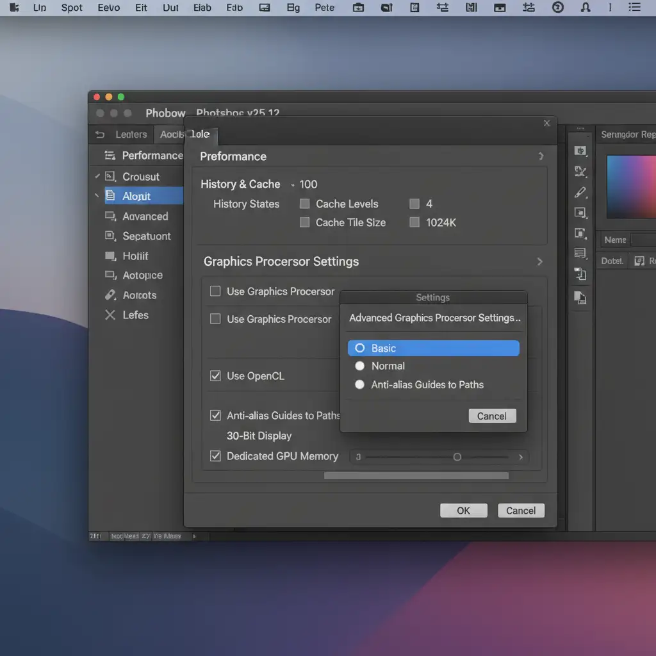Open the Spot menu in menu bar
656x656 pixels.
tap(72, 8)
